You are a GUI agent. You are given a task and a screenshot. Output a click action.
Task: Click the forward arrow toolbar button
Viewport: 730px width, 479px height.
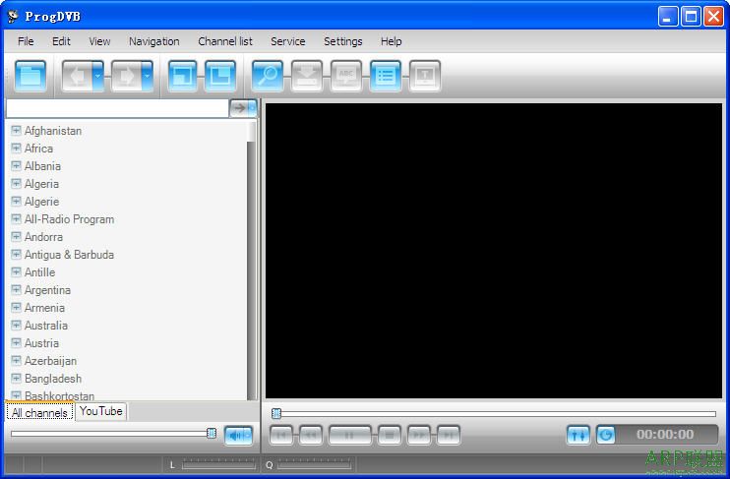(126, 76)
